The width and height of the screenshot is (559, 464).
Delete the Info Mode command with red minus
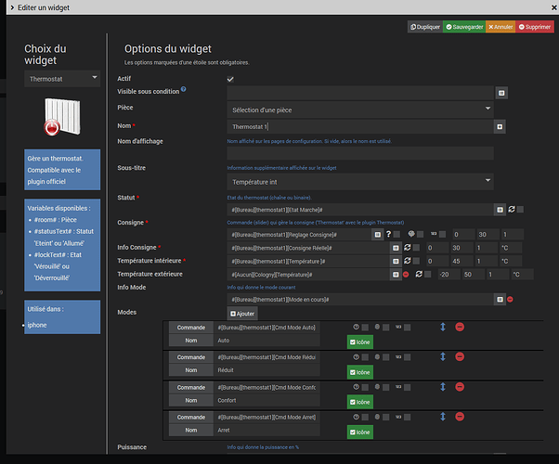click(511, 300)
